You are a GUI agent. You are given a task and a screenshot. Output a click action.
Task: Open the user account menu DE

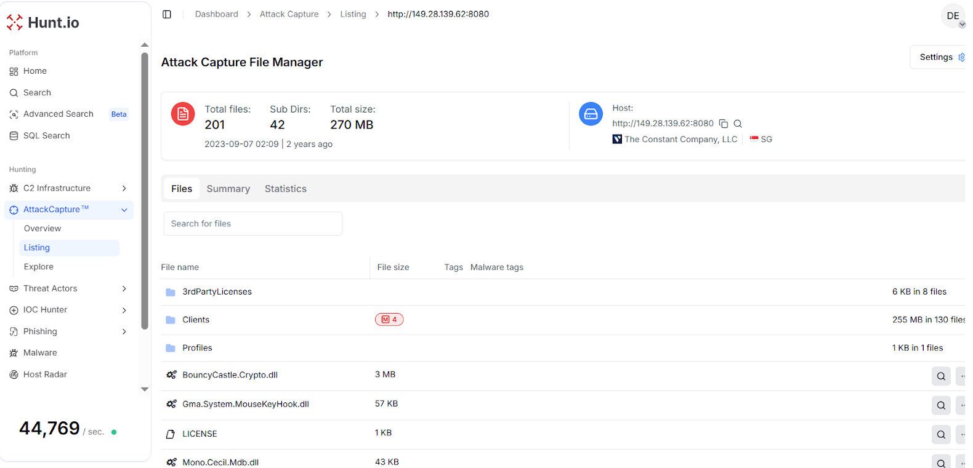coord(953,16)
